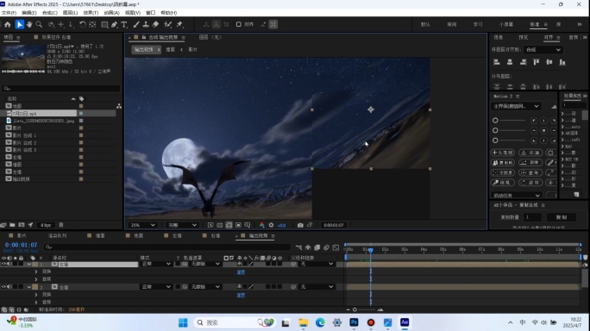Select the Clone Stamp tool
Viewport: 590px width, 331px height.
point(146,24)
